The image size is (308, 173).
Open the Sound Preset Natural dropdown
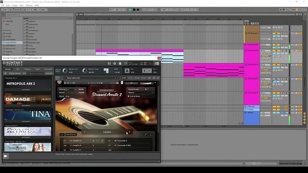point(141,93)
